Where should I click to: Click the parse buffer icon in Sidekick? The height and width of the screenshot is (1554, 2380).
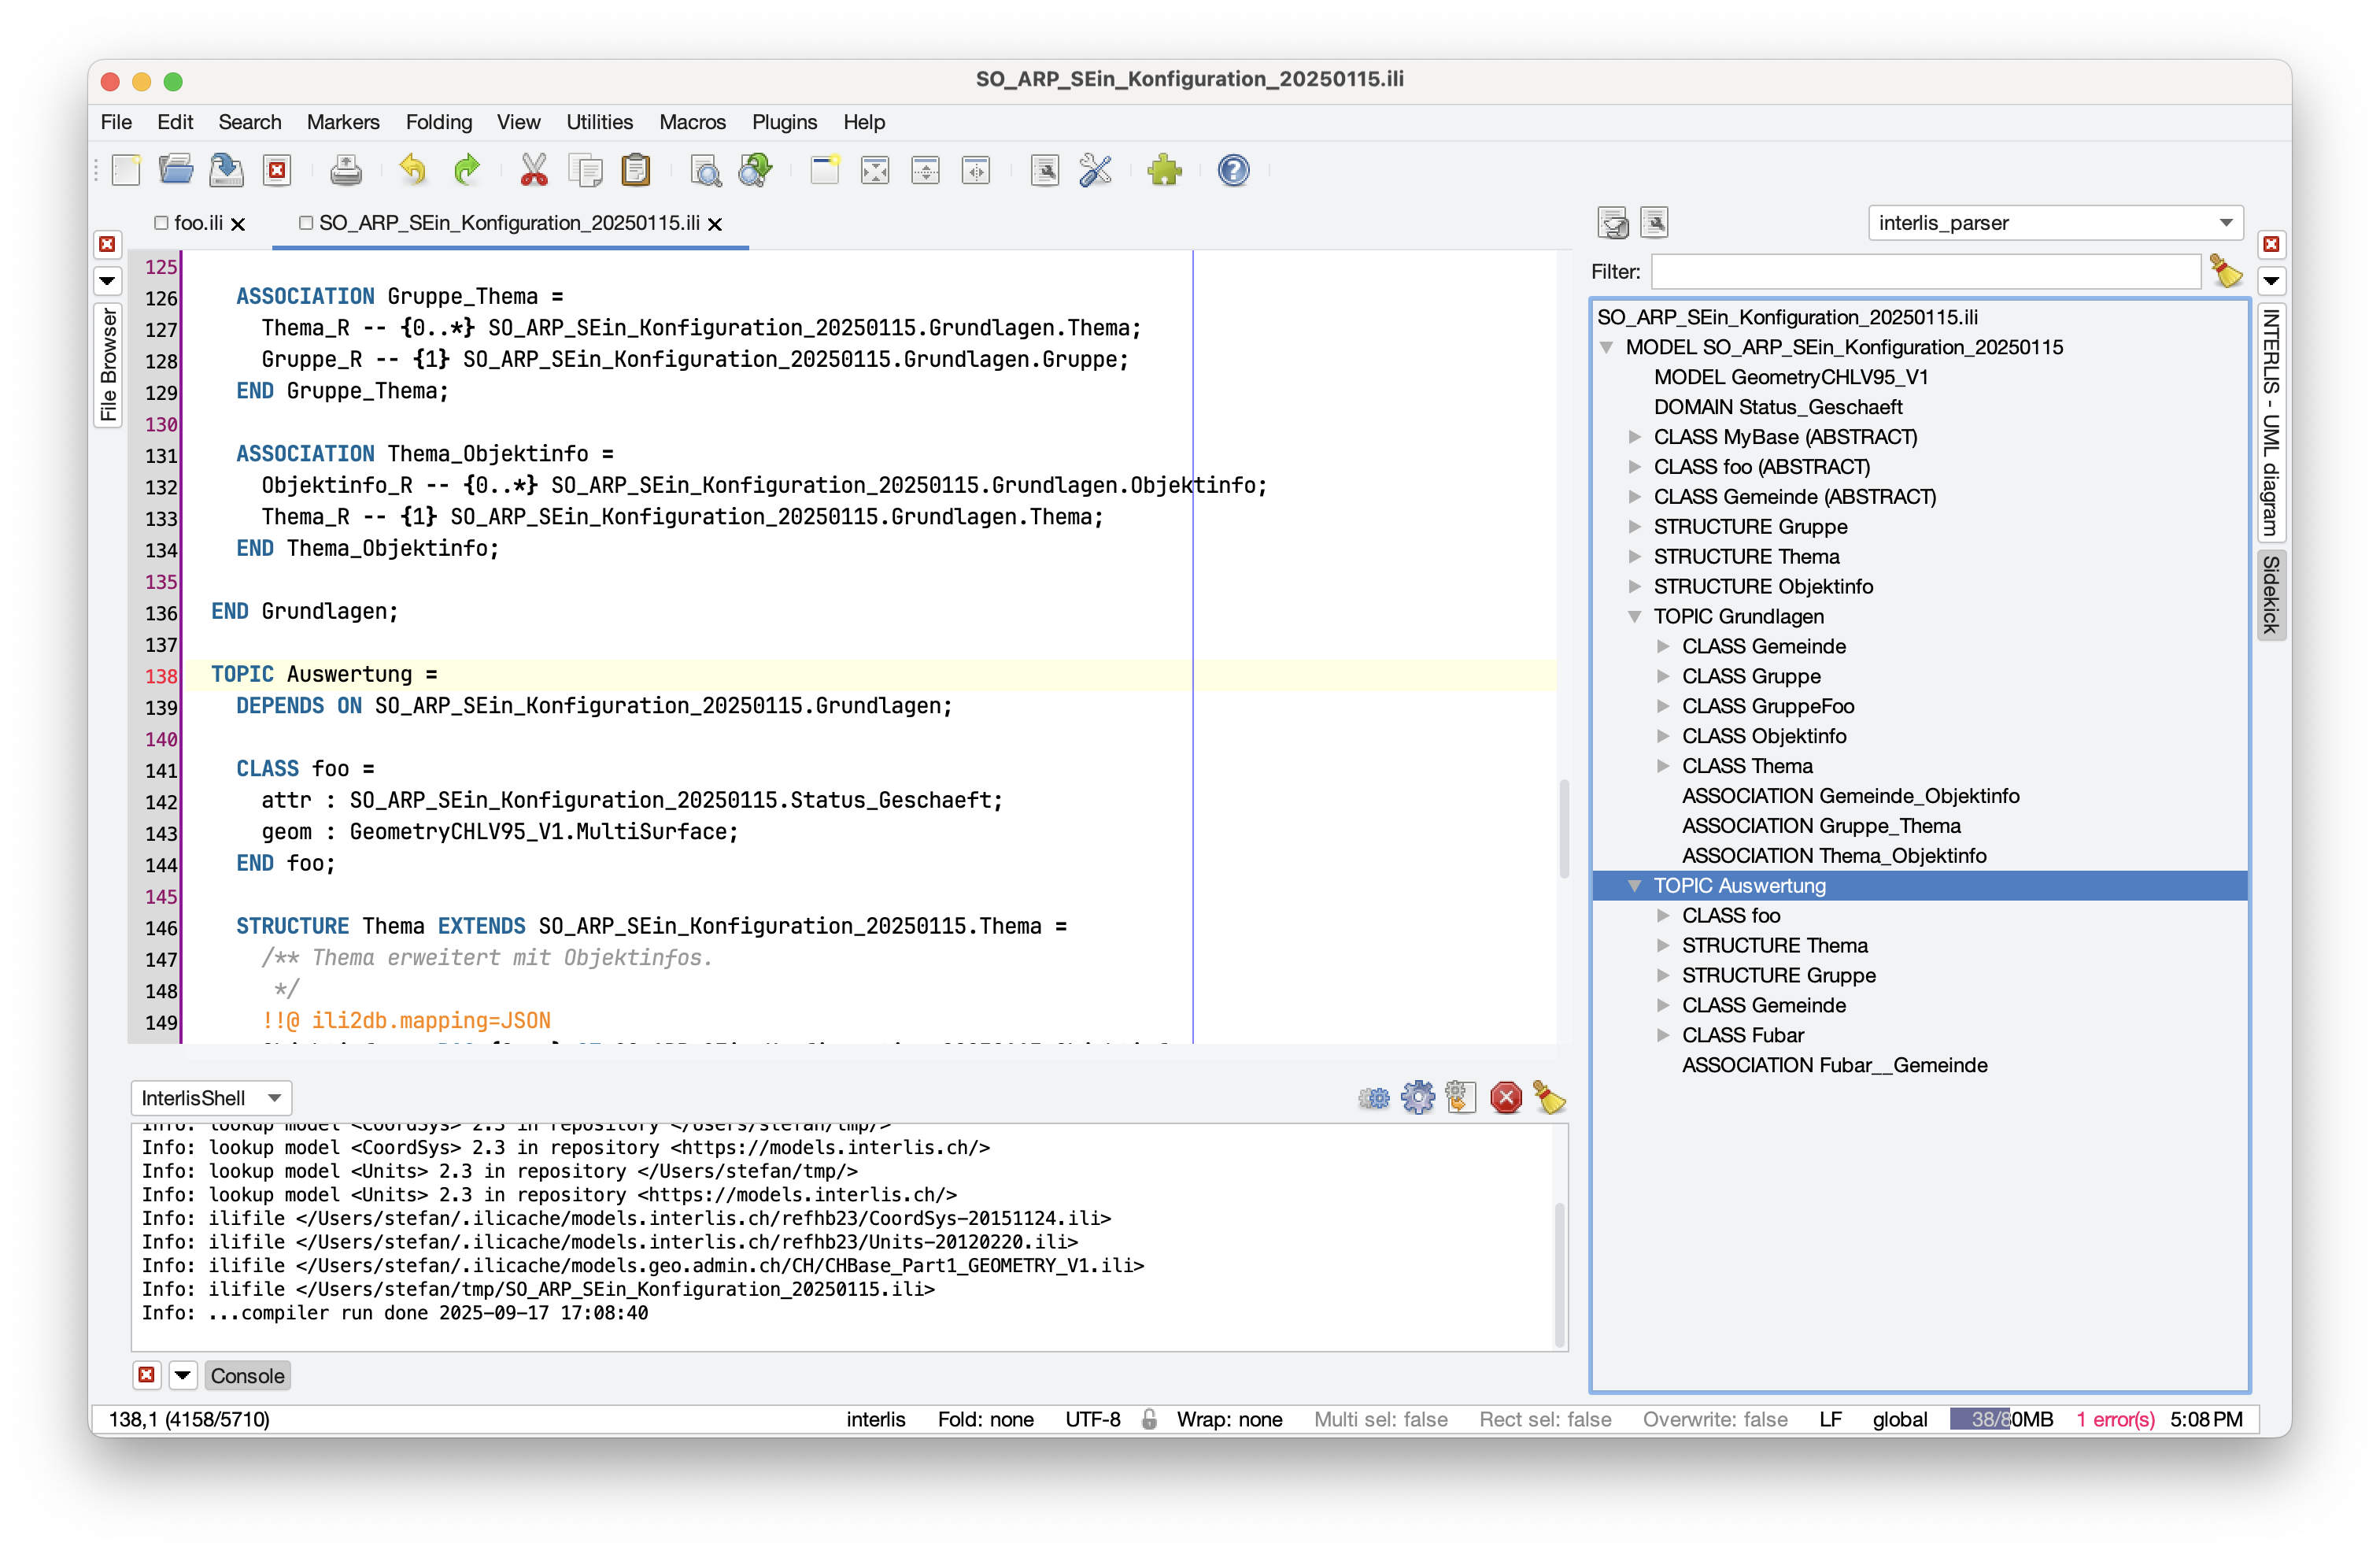pos(1613,223)
